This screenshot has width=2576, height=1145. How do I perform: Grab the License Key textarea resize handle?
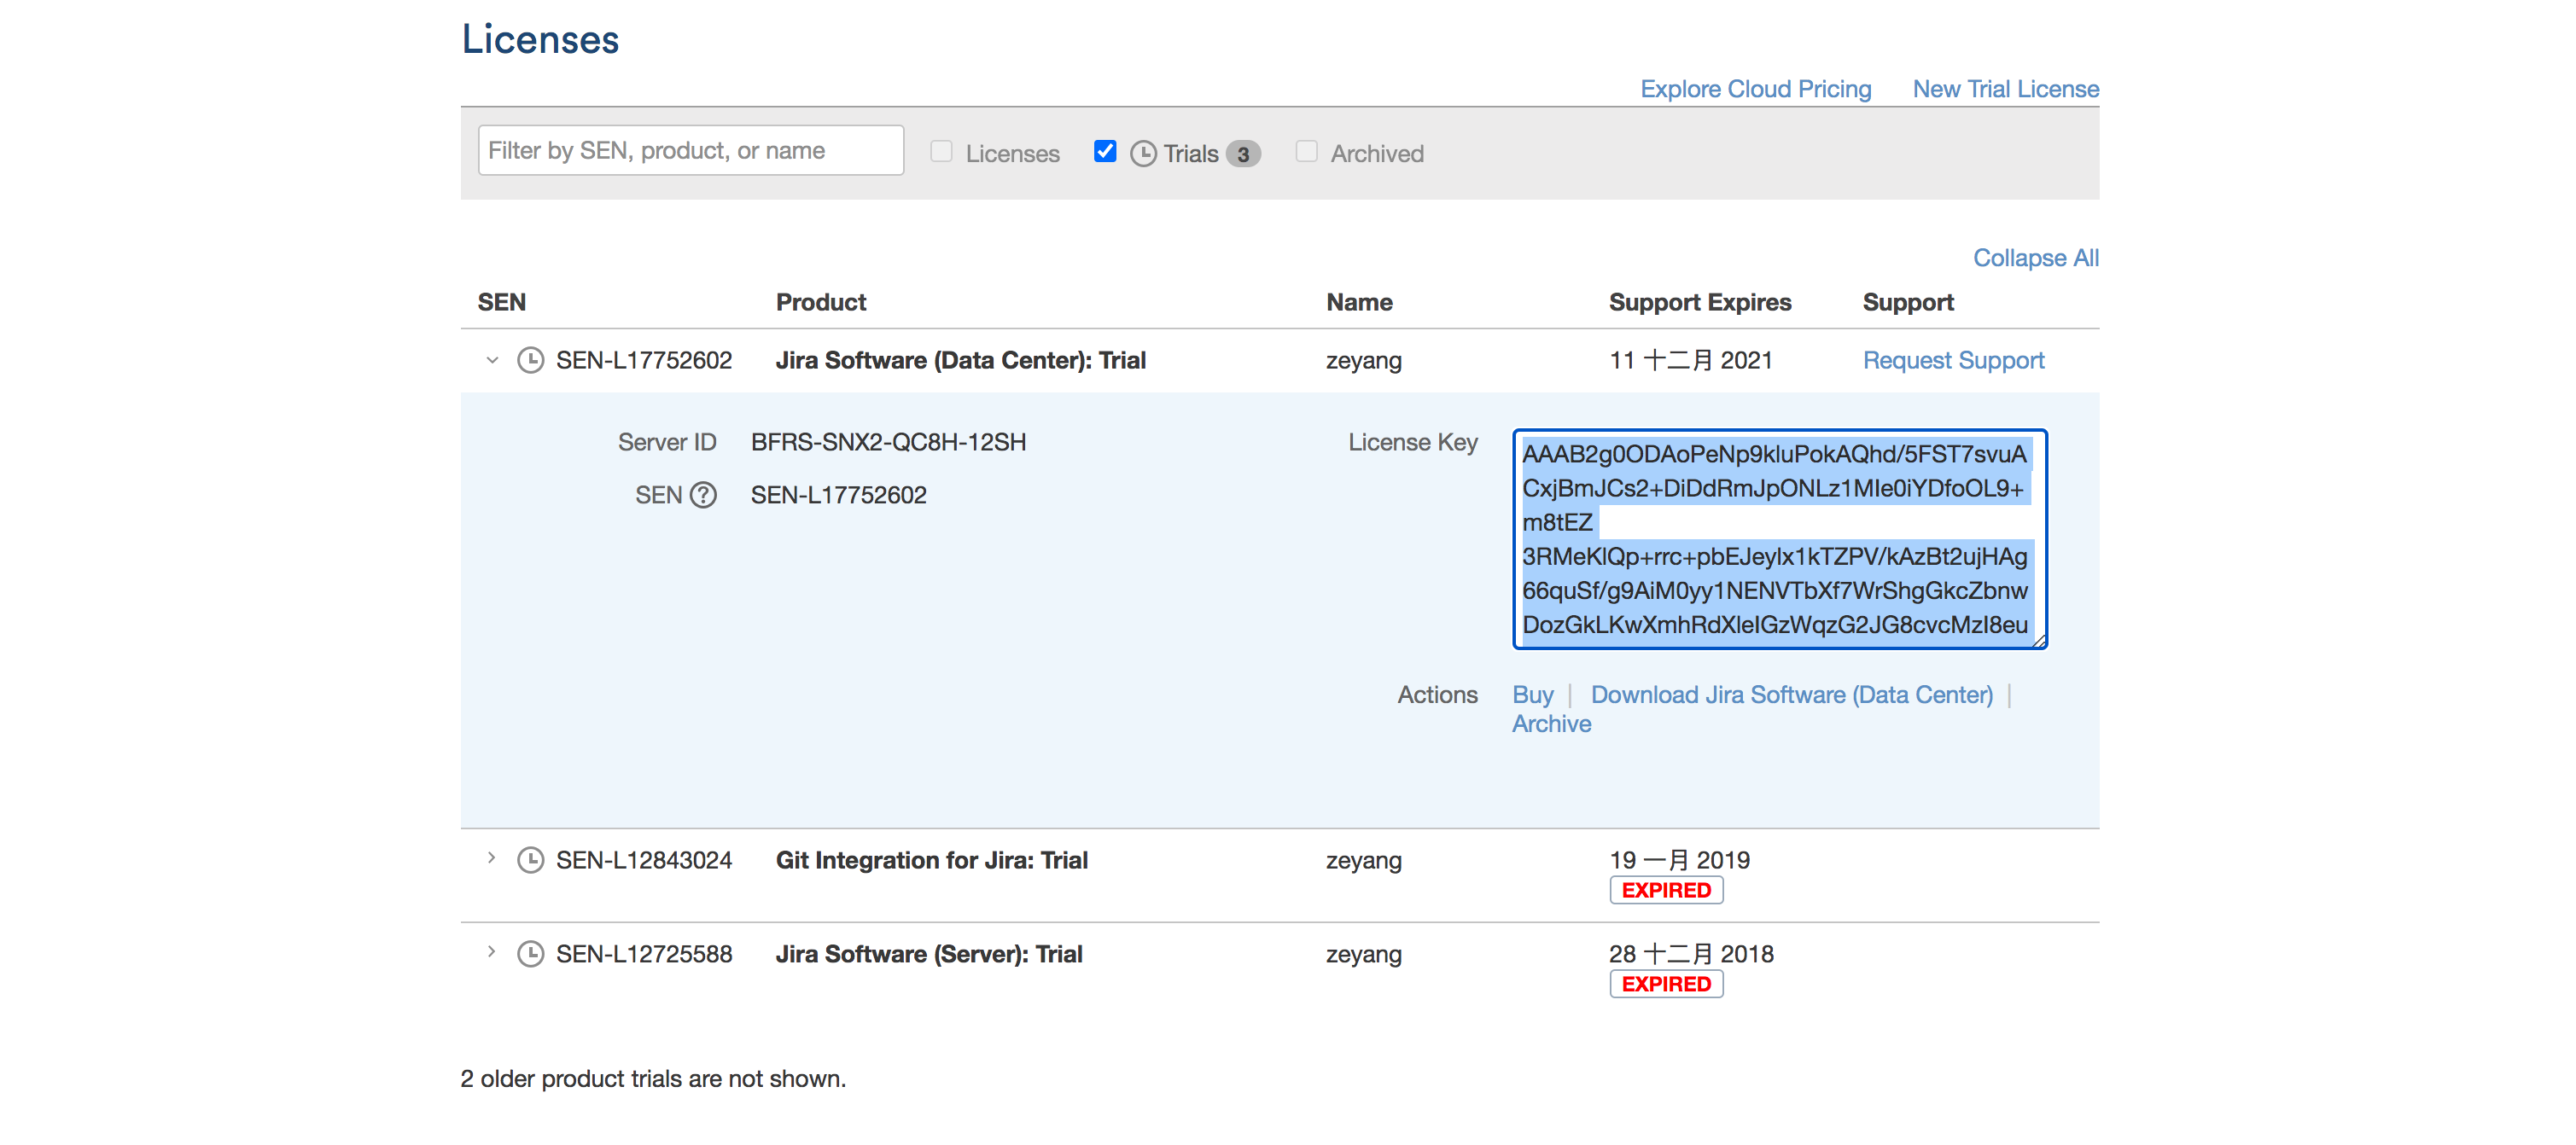2038,640
